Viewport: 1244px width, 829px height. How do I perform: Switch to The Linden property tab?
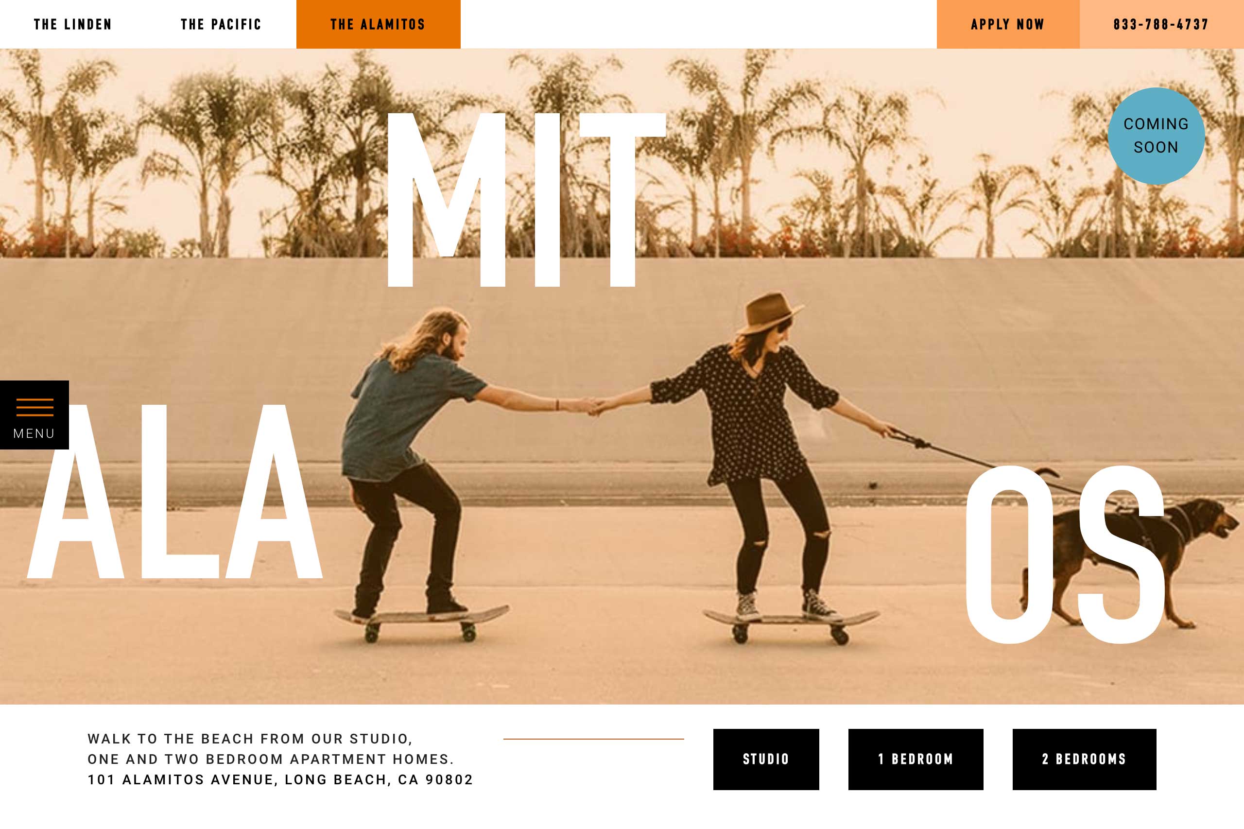(x=72, y=24)
